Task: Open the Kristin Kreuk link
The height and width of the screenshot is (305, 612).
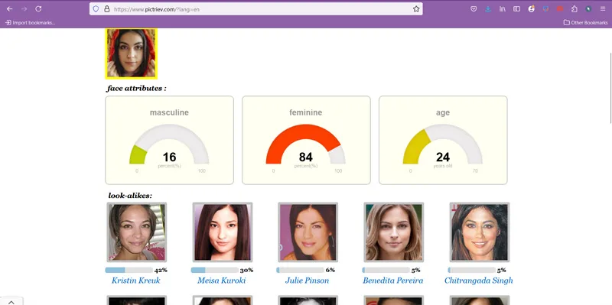Action: click(136, 281)
